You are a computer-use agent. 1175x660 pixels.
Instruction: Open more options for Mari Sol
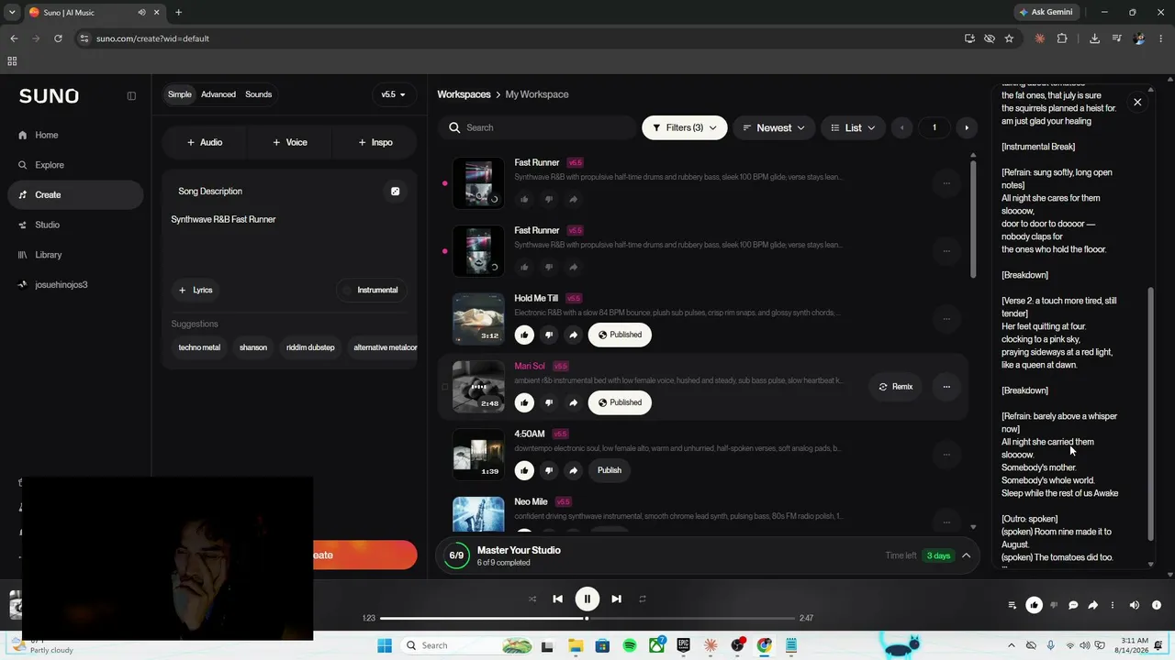pyautogui.click(x=946, y=387)
